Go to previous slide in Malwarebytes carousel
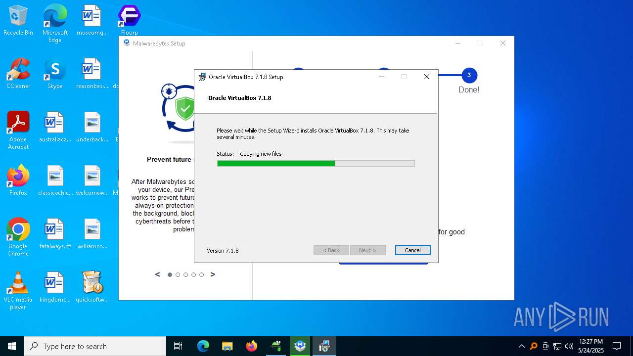Viewport: 633px width, 356px height. point(157,274)
